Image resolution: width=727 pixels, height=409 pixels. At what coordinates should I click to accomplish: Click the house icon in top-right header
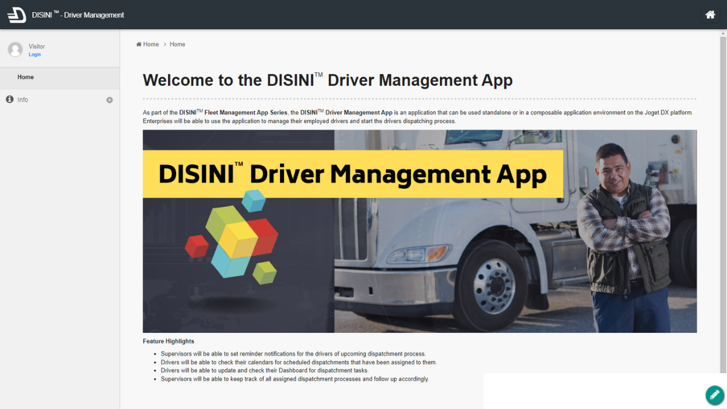(710, 15)
